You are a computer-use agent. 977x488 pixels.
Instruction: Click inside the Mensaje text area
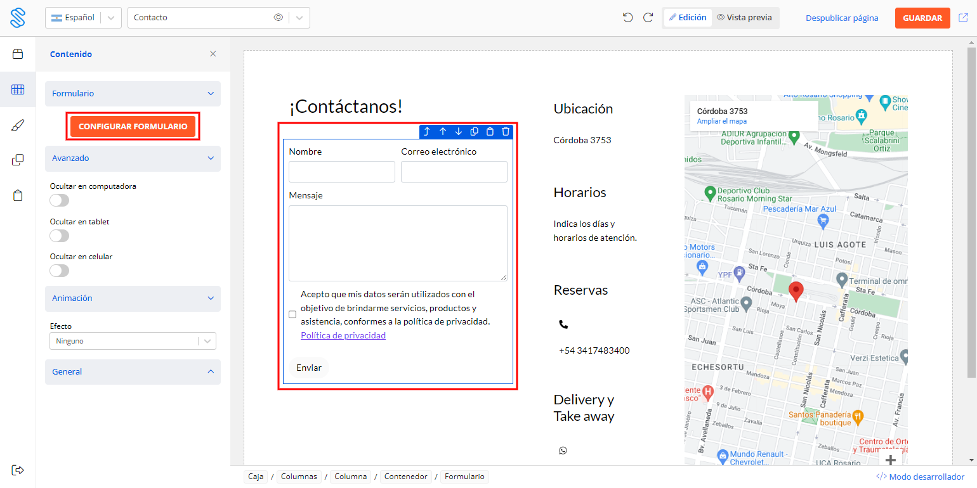398,243
